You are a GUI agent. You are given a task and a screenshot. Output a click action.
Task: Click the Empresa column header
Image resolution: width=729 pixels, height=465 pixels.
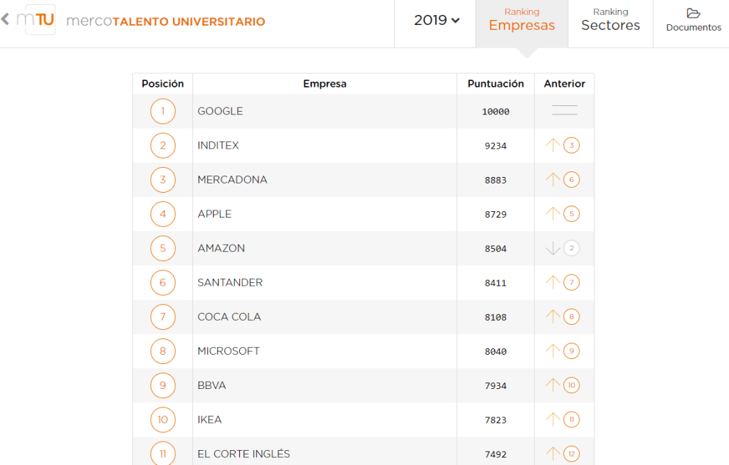pyautogui.click(x=325, y=84)
